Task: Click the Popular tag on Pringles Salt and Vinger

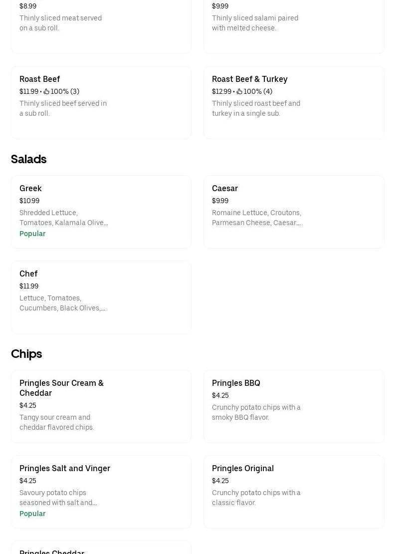Action: tap(32, 514)
